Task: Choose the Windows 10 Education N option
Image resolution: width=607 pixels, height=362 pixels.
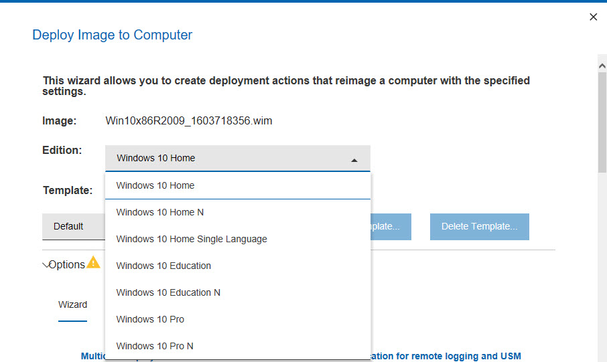Action: click(x=168, y=292)
